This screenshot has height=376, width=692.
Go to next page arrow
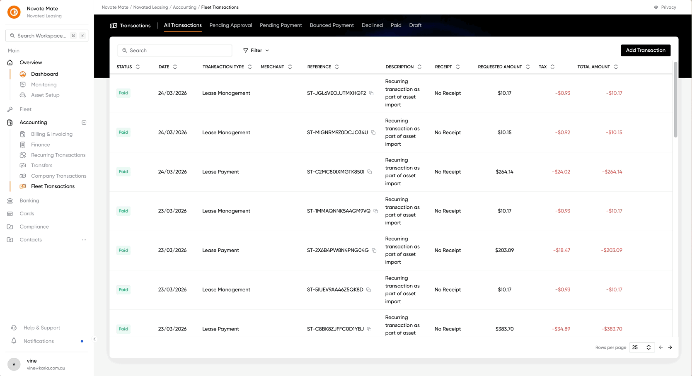coord(670,347)
